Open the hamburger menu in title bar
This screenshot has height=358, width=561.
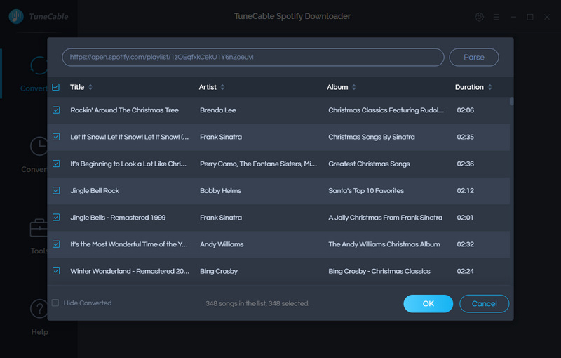(496, 17)
